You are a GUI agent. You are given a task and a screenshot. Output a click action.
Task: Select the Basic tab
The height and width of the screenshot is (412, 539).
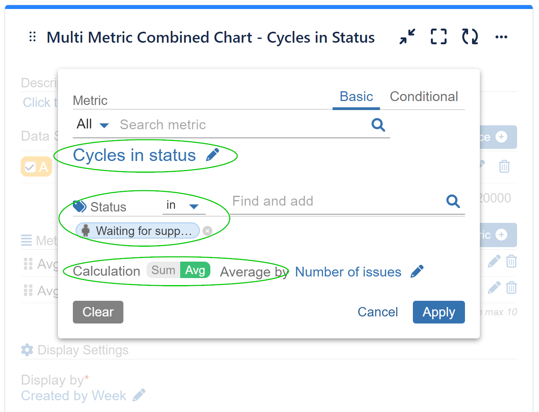tap(356, 96)
